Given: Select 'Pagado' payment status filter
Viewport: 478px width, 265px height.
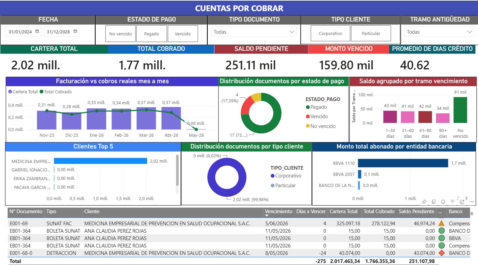Looking at the screenshot, I should pyautogui.click(x=151, y=34).
